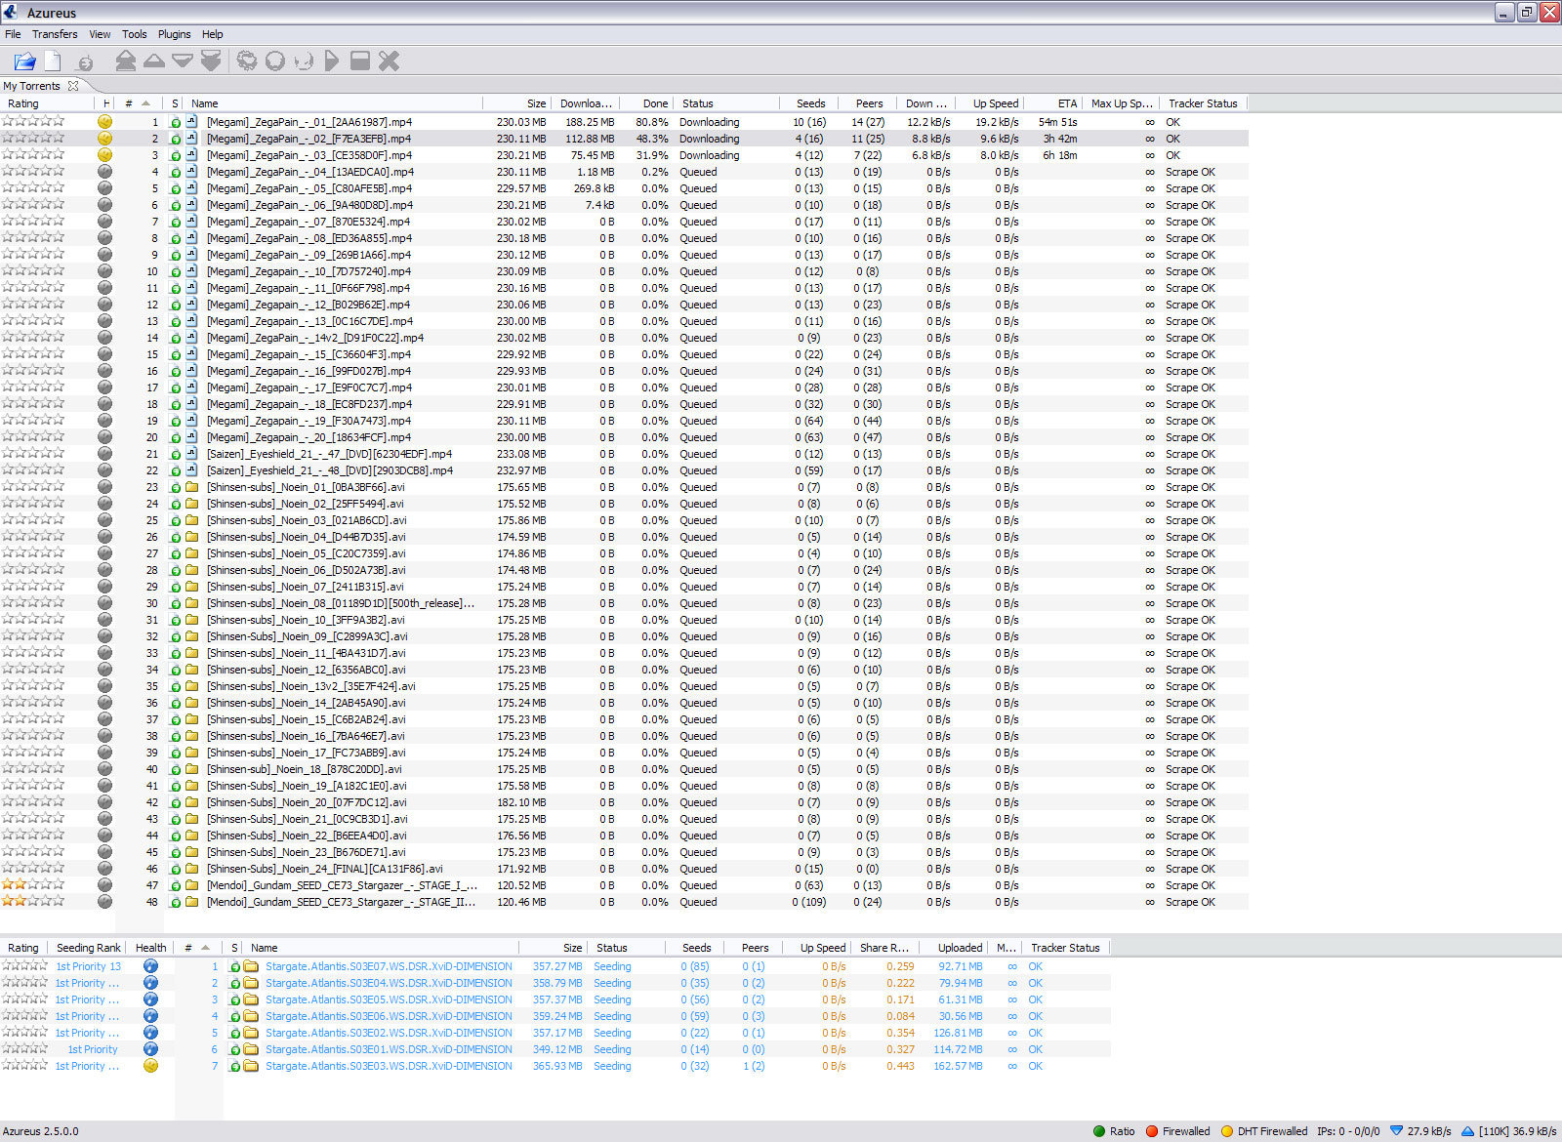
Task: Click the Remove X toolbar icon
Action: (x=389, y=61)
